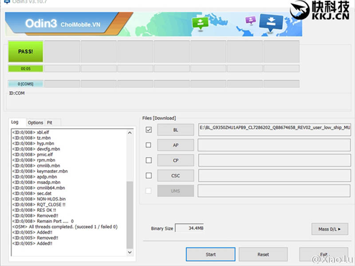Viewport: 355px width, 266px height.
Task: Open the Mass D/L arrow menu
Action: [330, 229]
